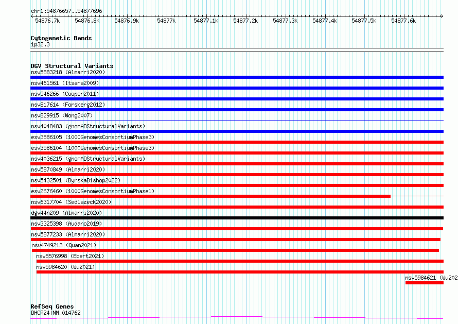
Task: Open the nsv3325398 (Audano2019) label
Action: pos(66,224)
